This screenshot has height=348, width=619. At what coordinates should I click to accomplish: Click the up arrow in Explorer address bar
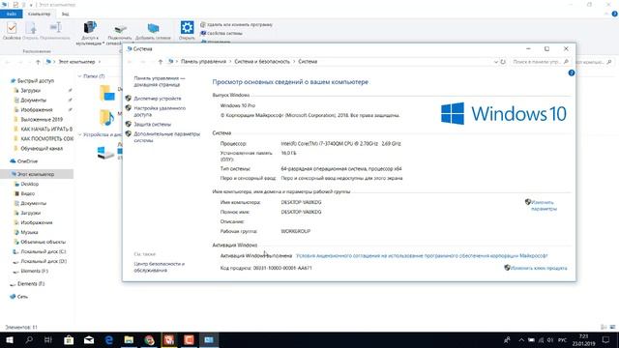[x=38, y=62]
